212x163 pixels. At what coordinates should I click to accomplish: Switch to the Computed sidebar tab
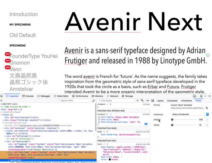coord(172,100)
